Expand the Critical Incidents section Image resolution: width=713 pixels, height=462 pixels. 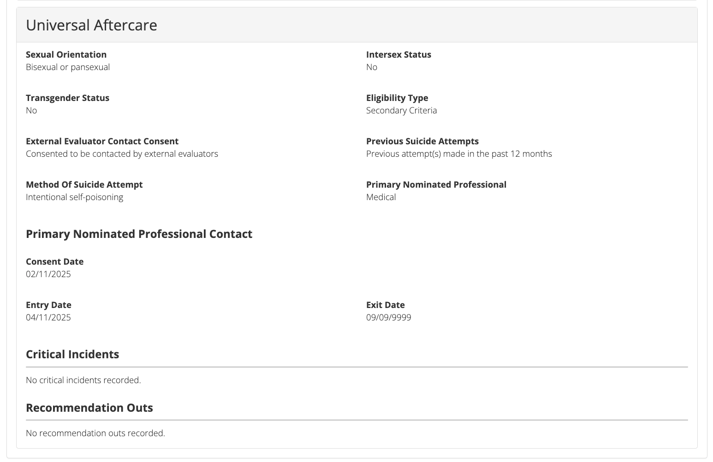(72, 354)
